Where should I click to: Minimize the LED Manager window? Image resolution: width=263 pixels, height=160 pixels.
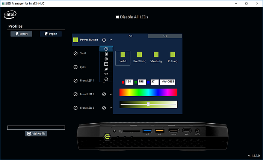(236, 3)
